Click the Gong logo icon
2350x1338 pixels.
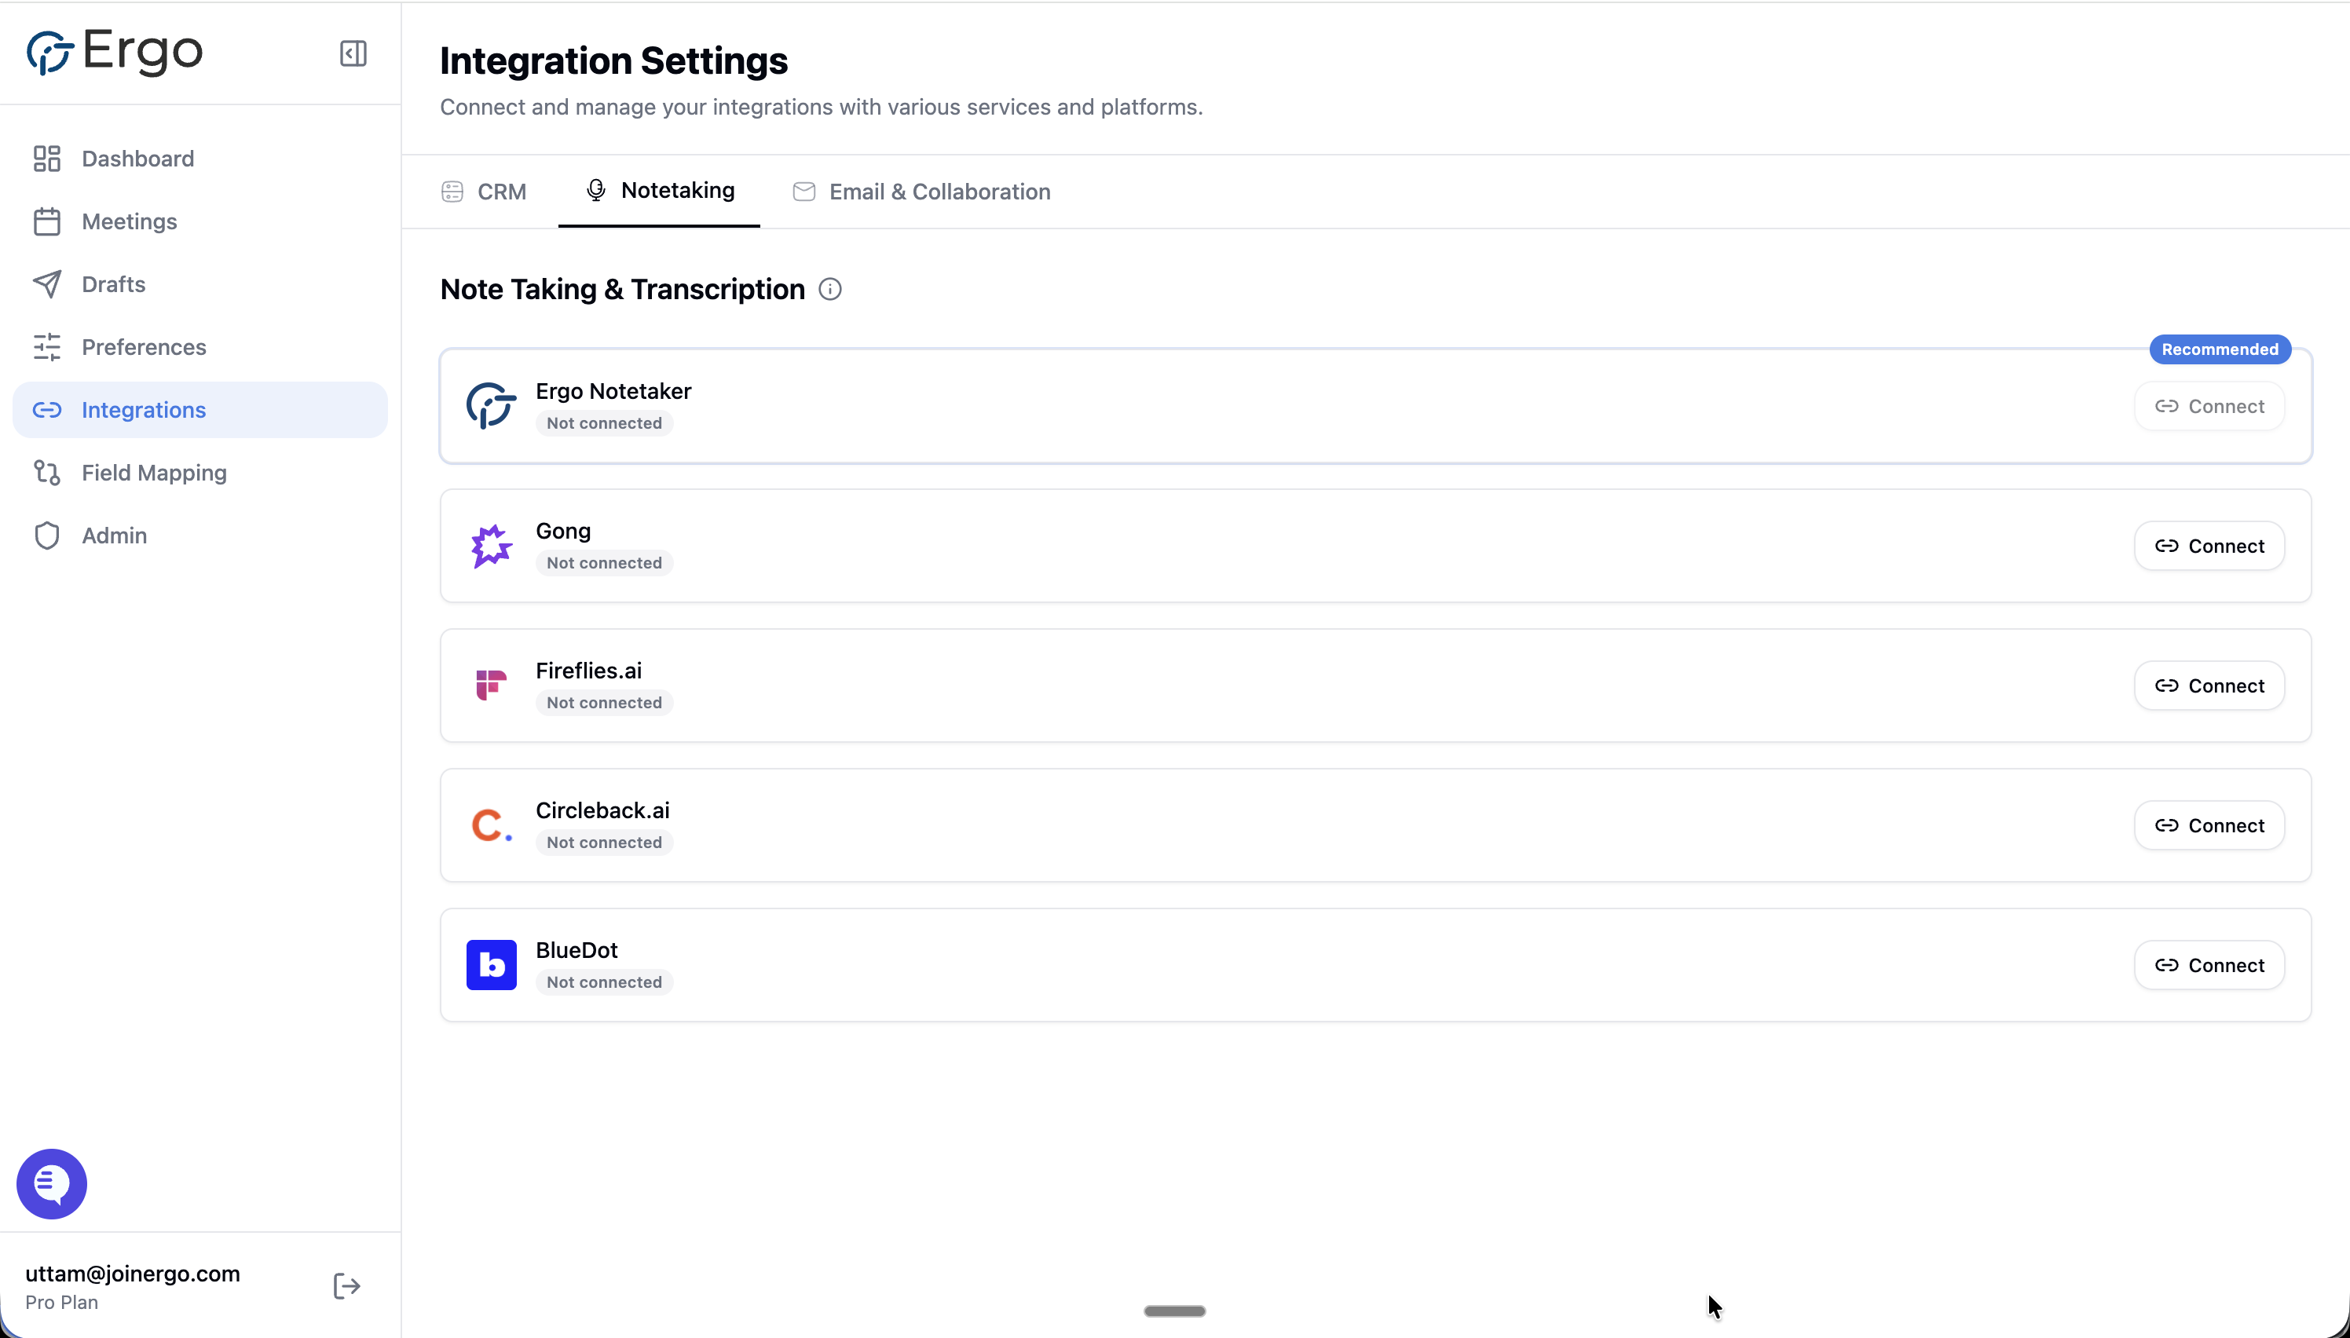491,547
